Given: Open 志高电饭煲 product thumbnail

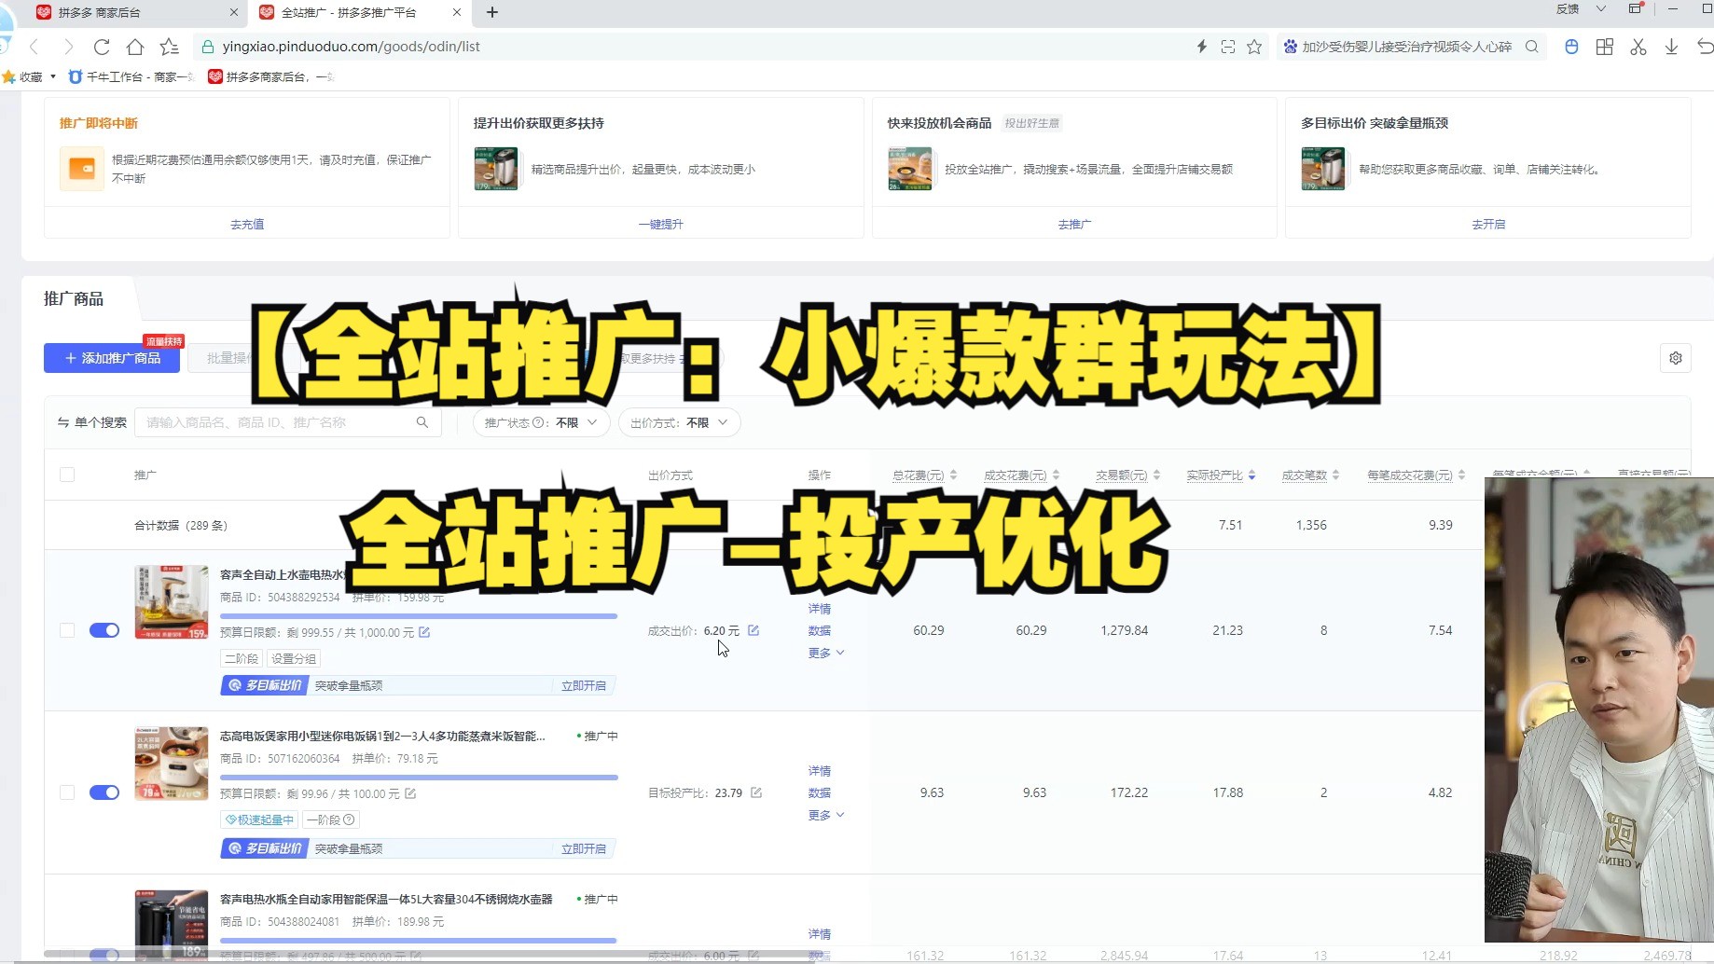Looking at the screenshot, I should click(172, 764).
